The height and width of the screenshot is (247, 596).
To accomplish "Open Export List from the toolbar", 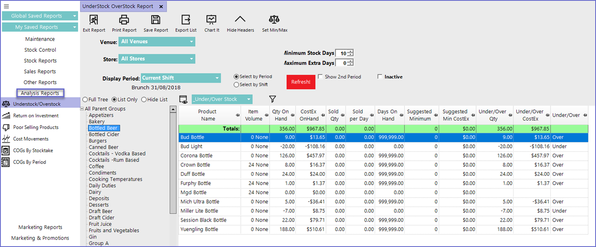I will (186, 20).
